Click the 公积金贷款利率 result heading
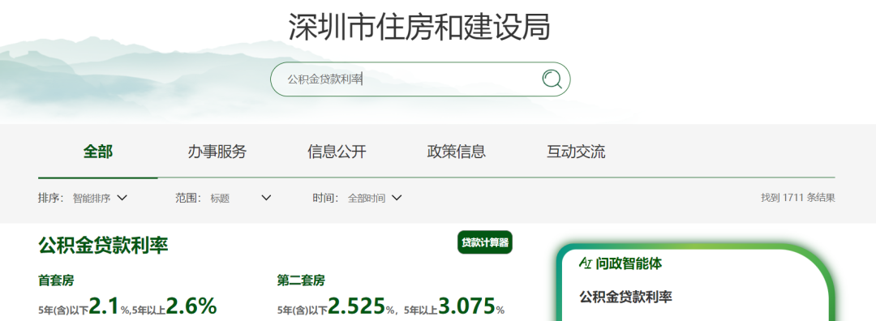The width and height of the screenshot is (876, 321). 103,245
